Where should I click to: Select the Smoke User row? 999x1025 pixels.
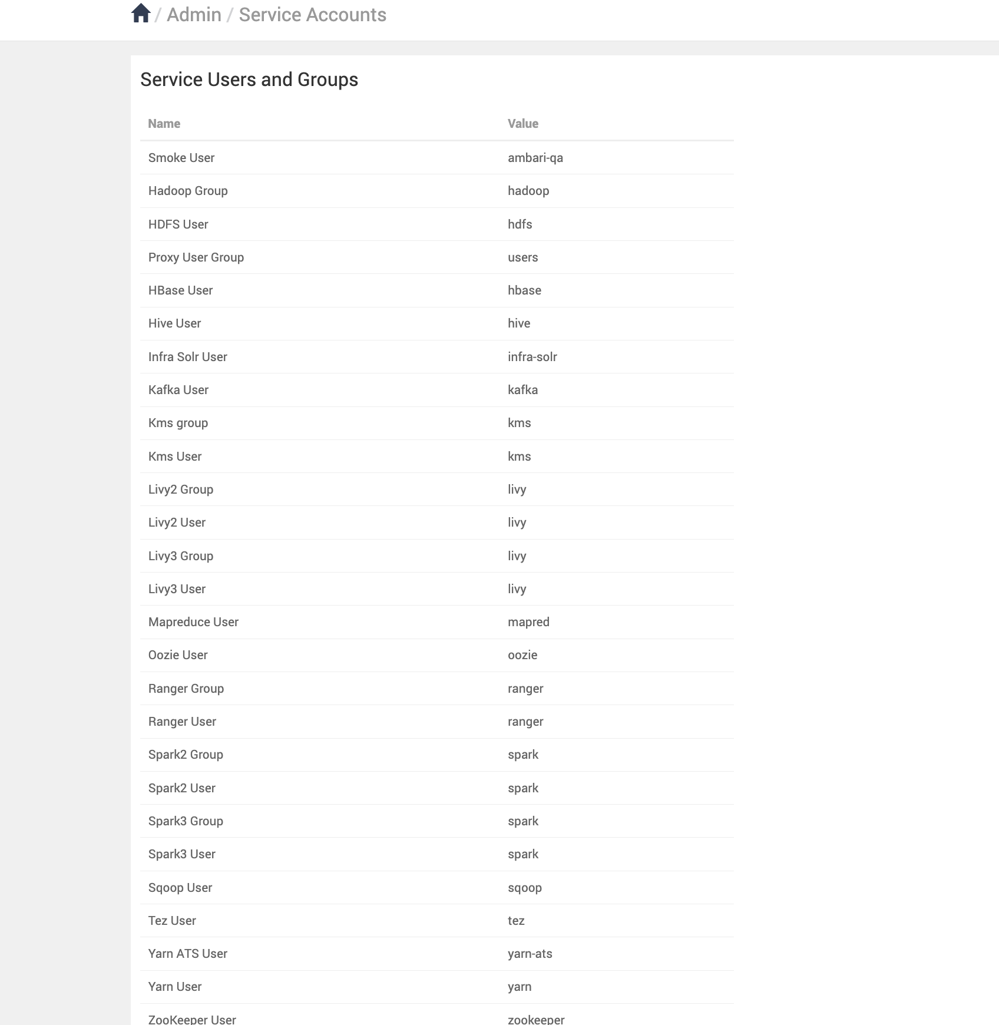tap(437, 158)
